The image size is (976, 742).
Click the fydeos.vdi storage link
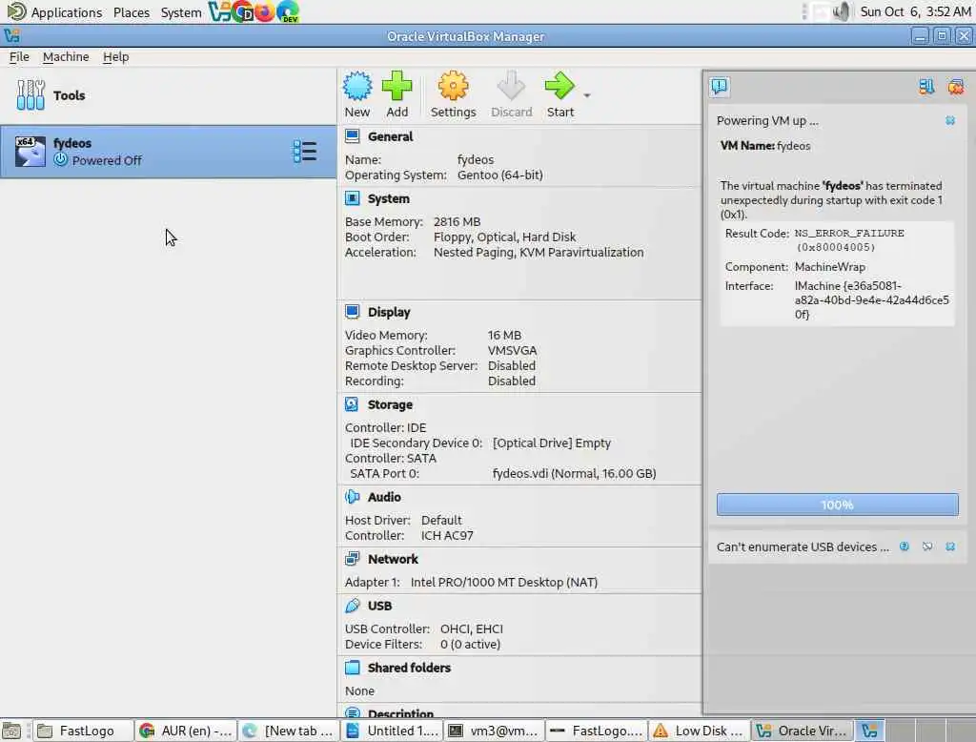pyautogui.click(x=574, y=473)
